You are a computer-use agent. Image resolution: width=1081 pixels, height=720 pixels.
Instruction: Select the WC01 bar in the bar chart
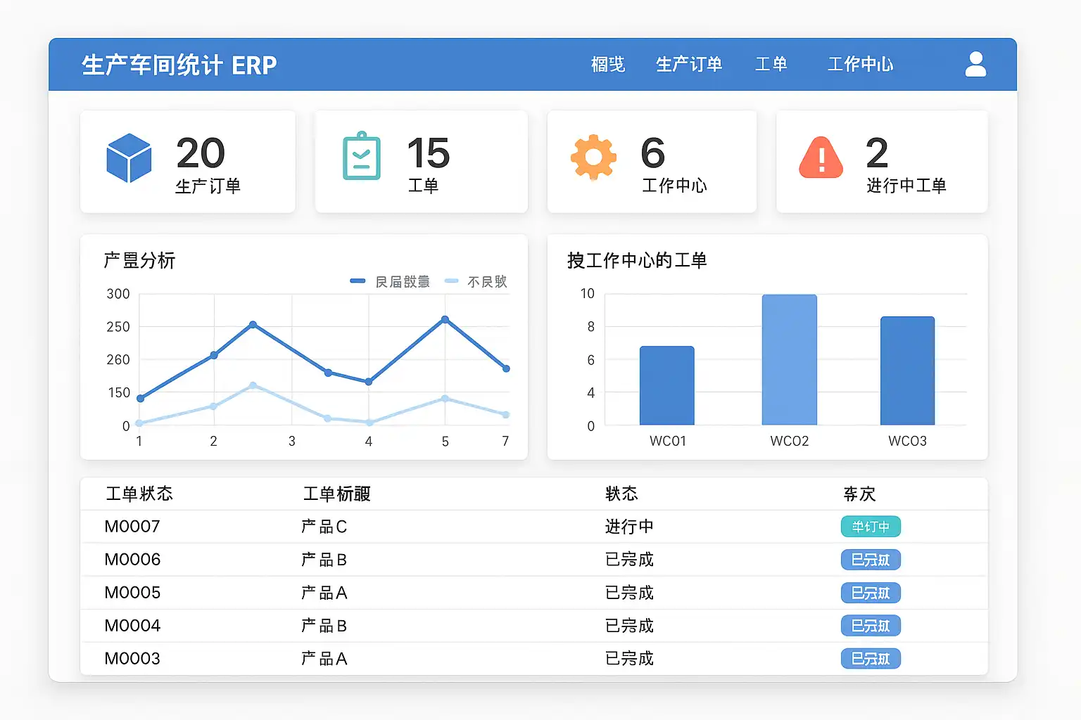tap(666, 385)
